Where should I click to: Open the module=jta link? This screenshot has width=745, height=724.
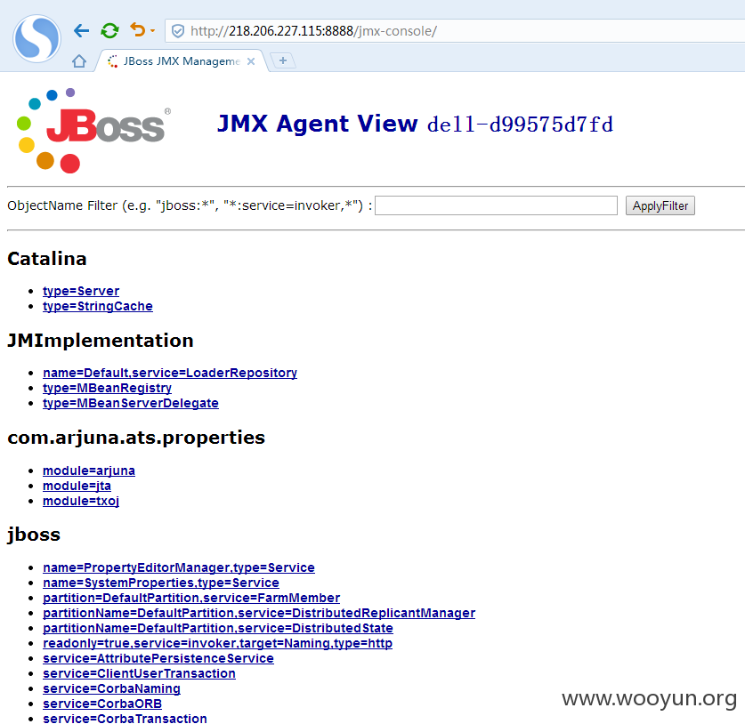[77, 486]
